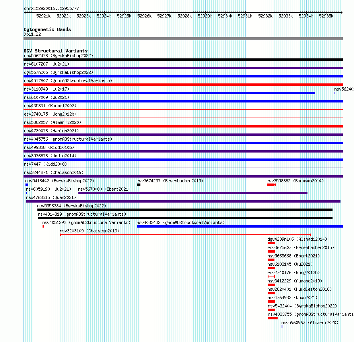Open variant nsv5670000 (Ebert2021)

(104, 189)
